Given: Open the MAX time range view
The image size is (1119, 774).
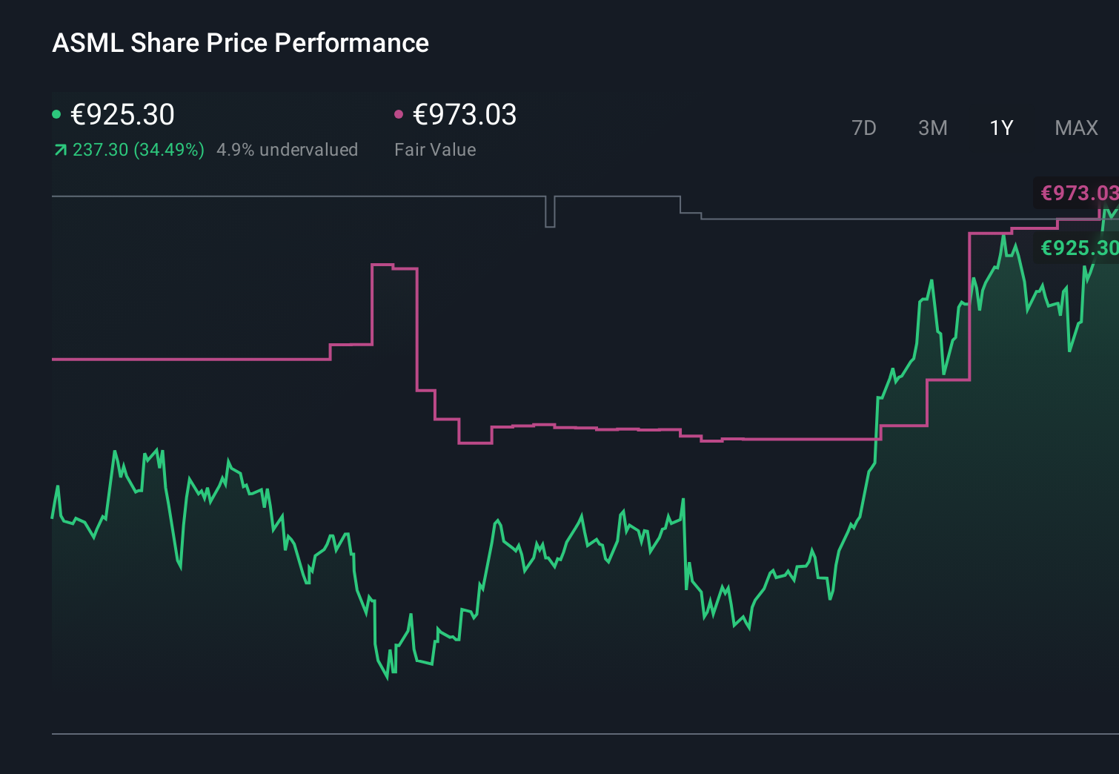Looking at the screenshot, I should pyautogui.click(x=1076, y=128).
